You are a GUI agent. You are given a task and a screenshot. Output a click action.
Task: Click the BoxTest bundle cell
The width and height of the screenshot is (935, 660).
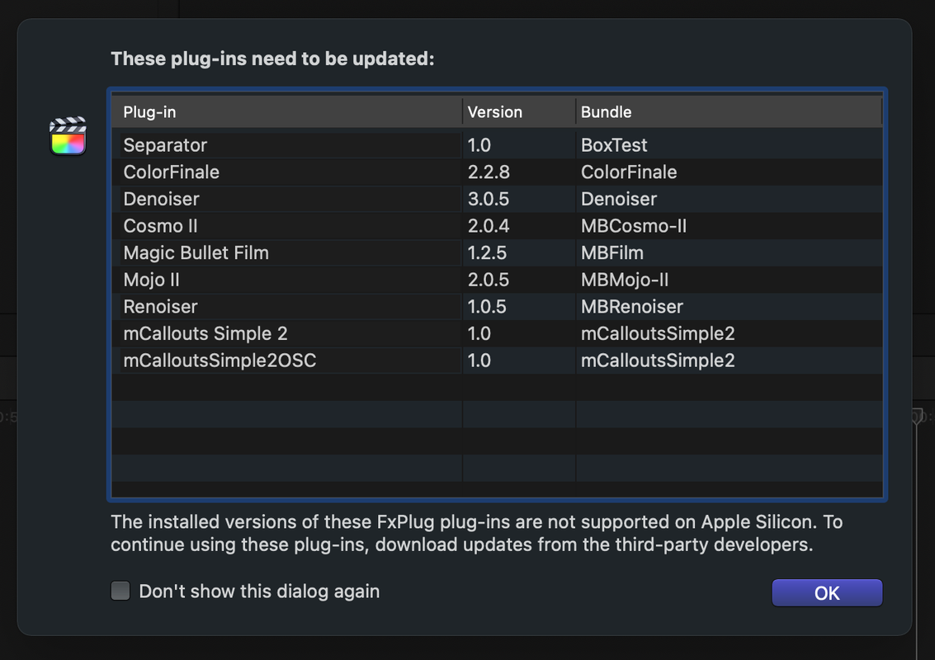pyautogui.click(x=614, y=145)
